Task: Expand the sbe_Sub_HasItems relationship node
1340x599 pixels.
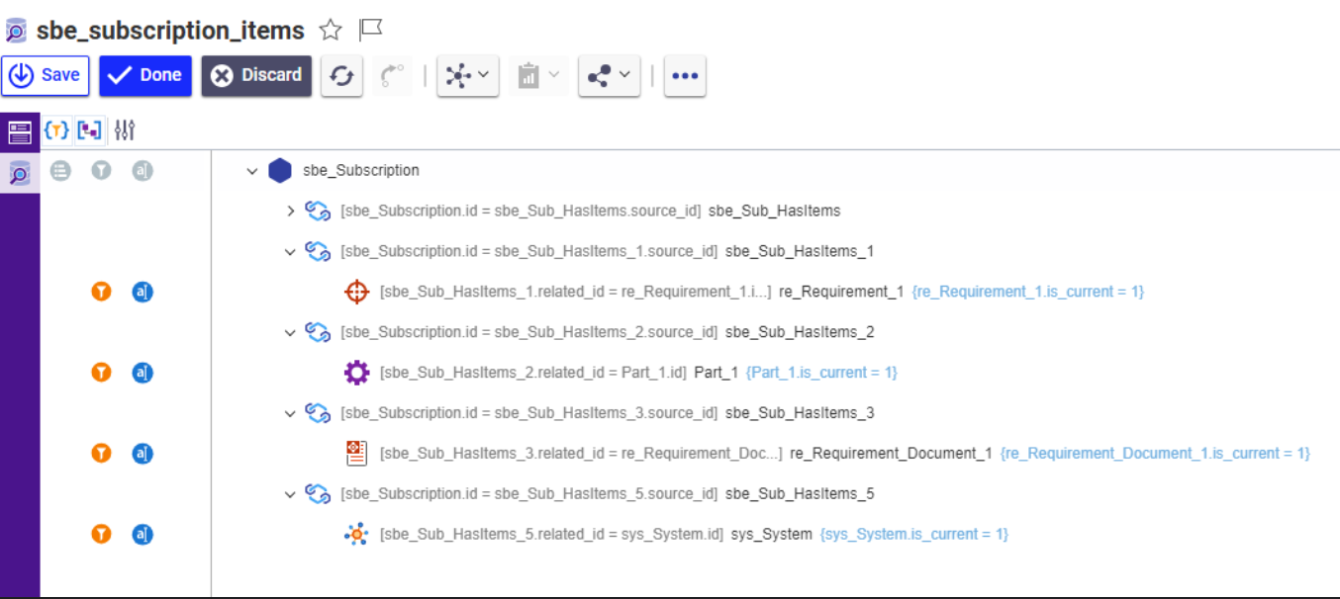Action: tap(290, 211)
